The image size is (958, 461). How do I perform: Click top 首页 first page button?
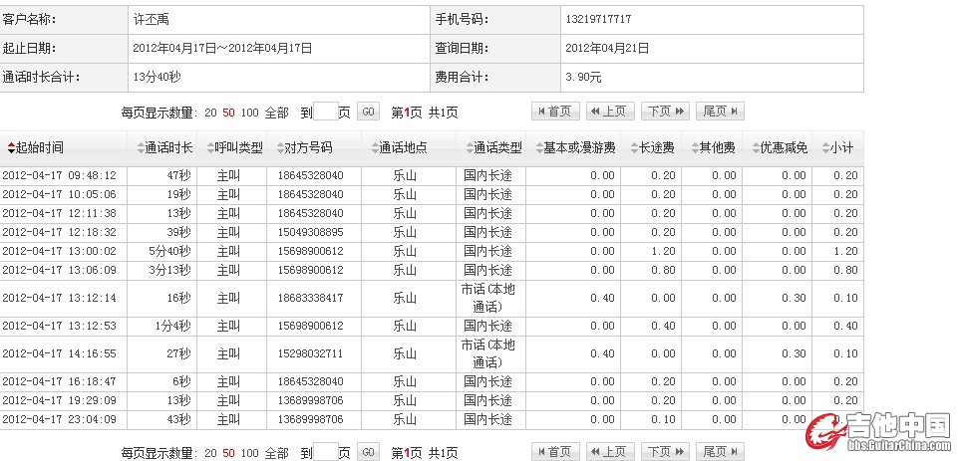(555, 112)
